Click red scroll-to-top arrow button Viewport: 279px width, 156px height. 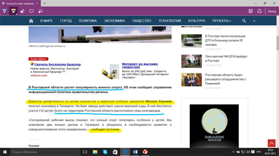(271, 143)
